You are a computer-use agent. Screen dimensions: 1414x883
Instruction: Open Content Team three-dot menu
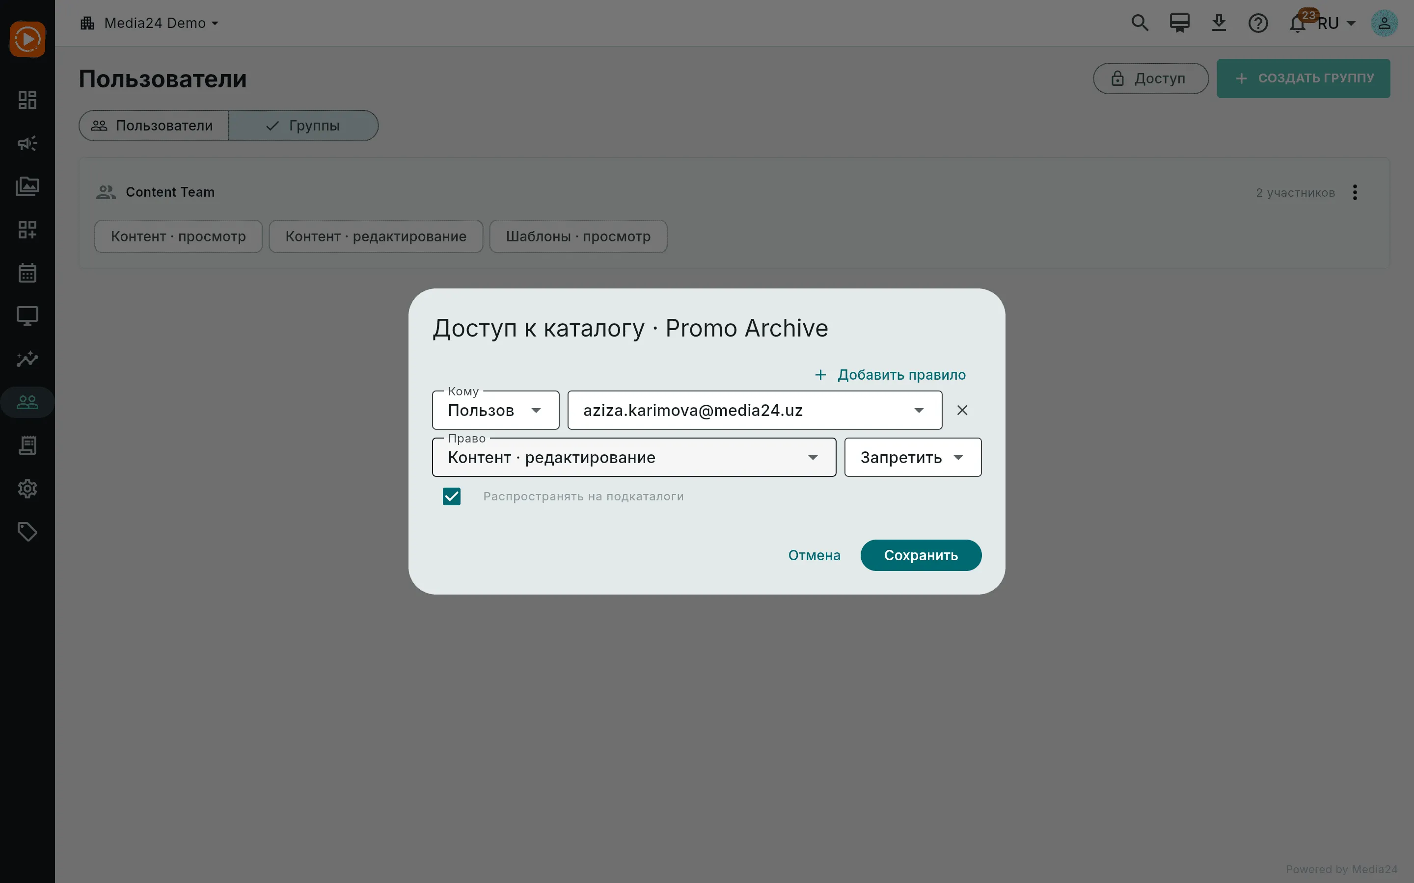1355,192
